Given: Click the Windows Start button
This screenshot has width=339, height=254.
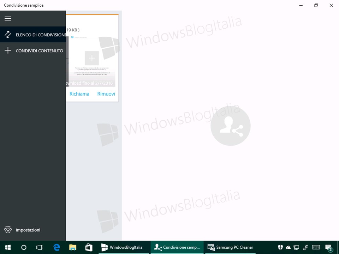Looking at the screenshot, I should click(x=8, y=247).
